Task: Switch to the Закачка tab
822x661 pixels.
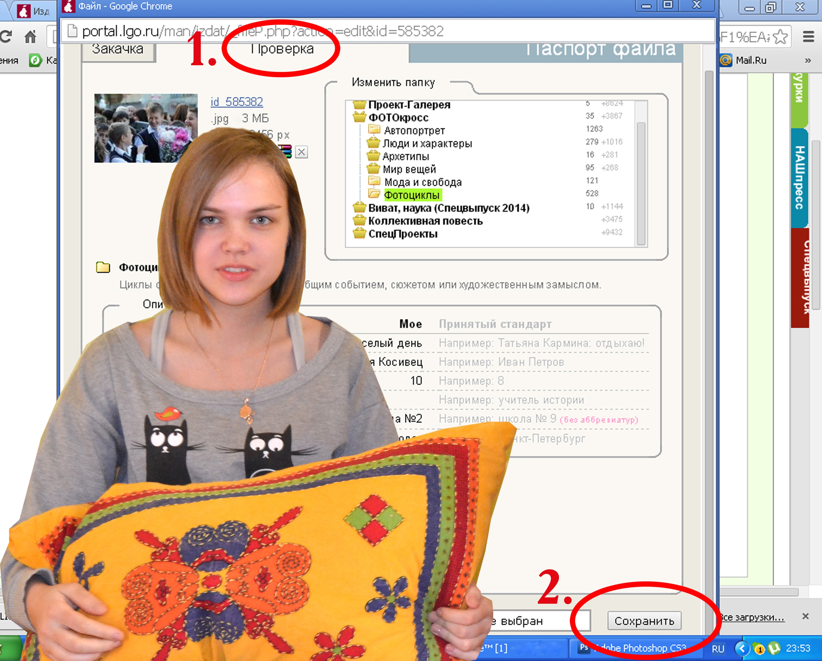Action: tap(118, 50)
